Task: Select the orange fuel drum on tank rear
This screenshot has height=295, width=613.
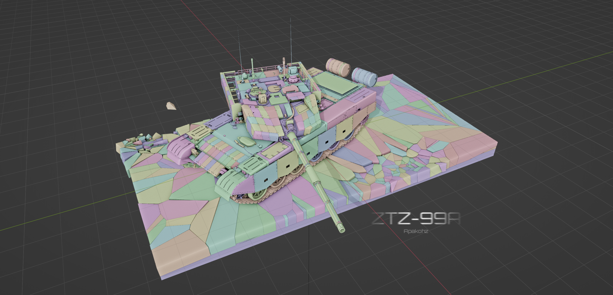Action: pos(337,67)
